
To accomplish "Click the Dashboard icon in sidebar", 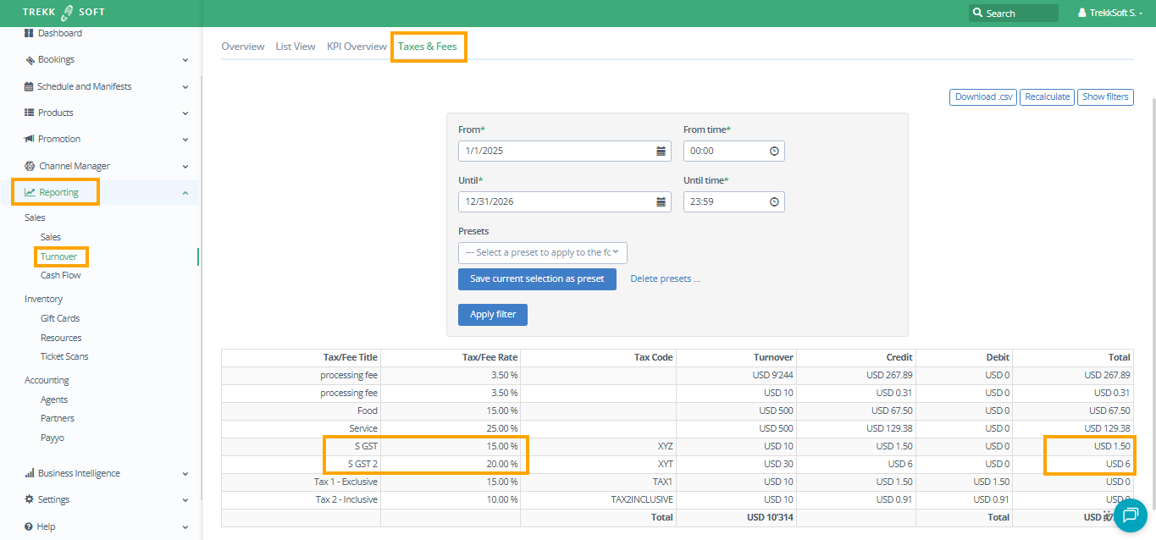I will (x=29, y=33).
